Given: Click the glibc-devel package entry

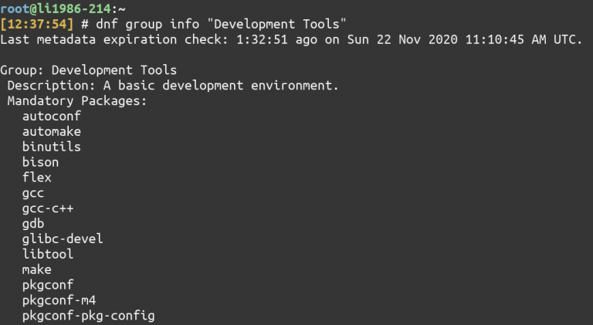Looking at the screenshot, I should click(x=63, y=239).
